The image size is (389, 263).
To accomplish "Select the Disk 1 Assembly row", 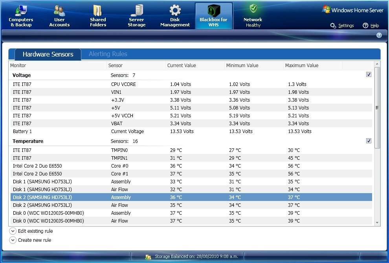I will [x=191, y=181].
